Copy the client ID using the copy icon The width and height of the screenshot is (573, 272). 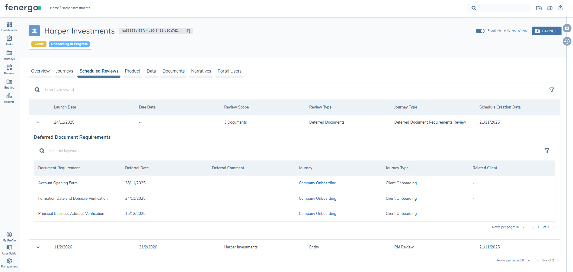coord(188,31)
